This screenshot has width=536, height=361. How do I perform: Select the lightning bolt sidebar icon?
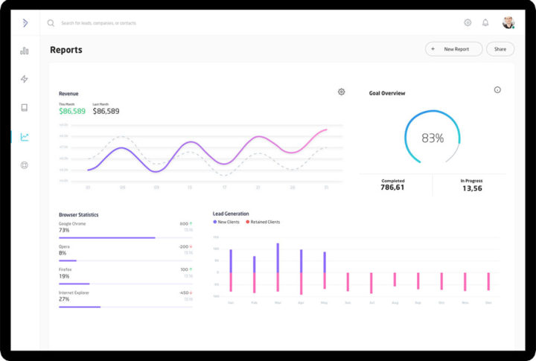click(x=25, y=79)
